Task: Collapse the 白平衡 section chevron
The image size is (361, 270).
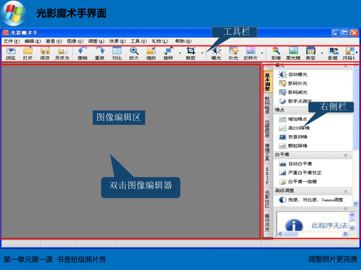Action: click(345, 155)
